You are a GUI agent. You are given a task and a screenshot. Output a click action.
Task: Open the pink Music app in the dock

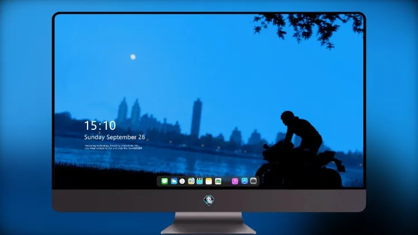click(235, 181)
